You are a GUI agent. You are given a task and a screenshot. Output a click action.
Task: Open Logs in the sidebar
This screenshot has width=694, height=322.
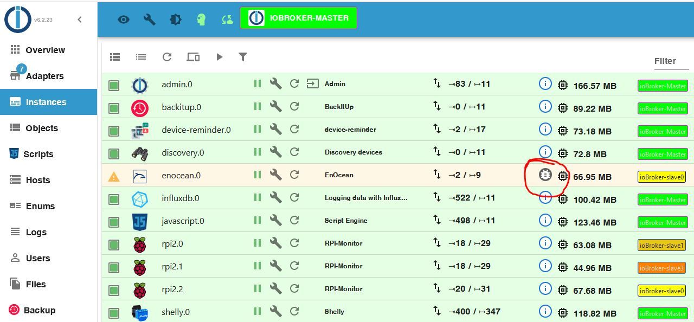[x=48, y=232]
